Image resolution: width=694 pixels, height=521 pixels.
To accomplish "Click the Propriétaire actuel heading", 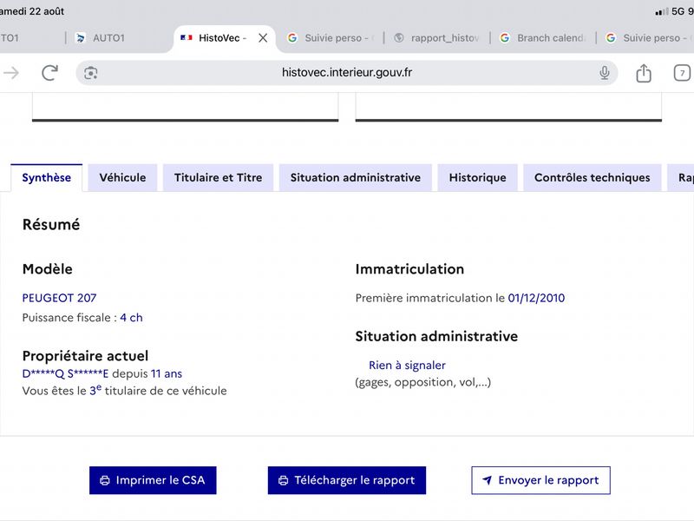I will pyautogui.click(x=85, y=356).
